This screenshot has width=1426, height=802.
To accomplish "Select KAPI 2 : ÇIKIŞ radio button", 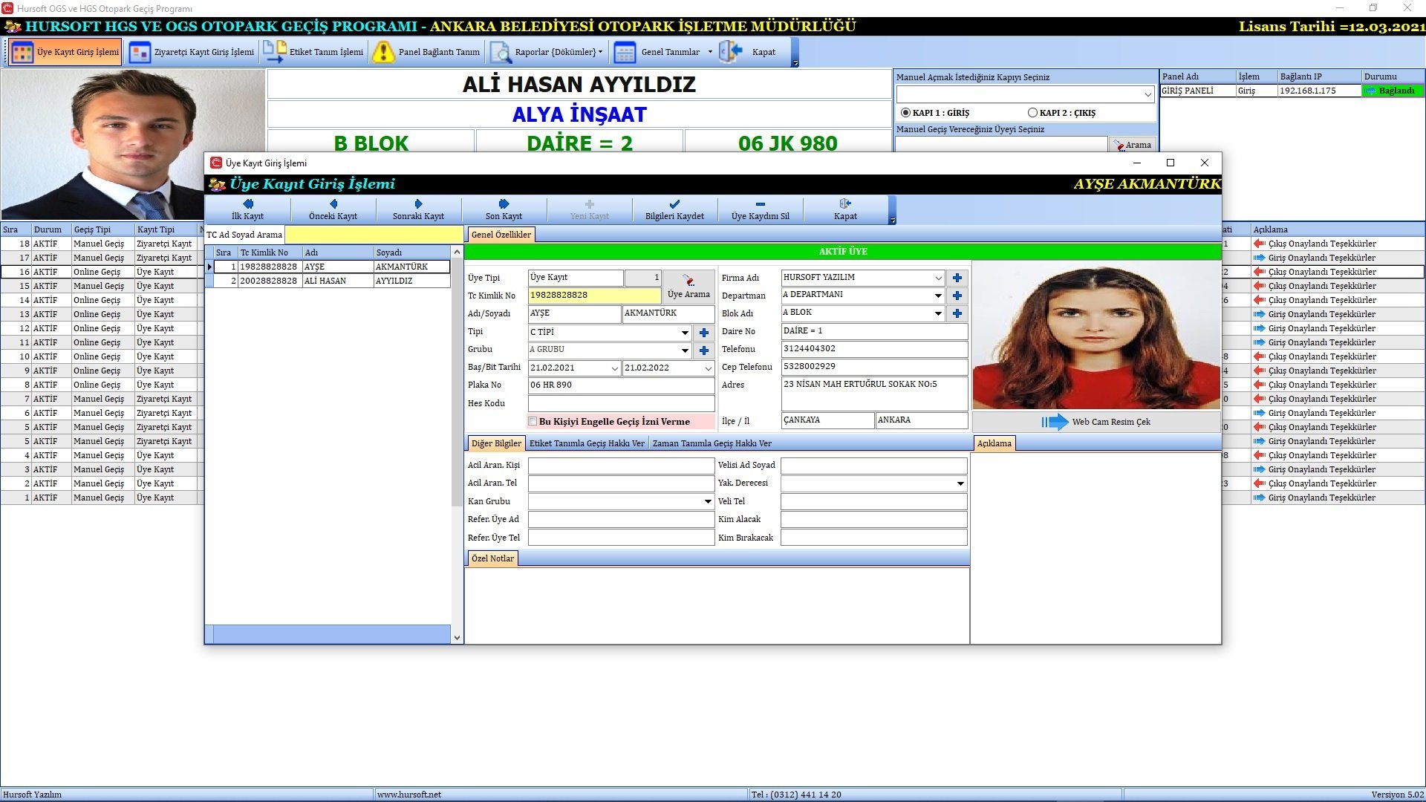I will tap(1032, 113).
